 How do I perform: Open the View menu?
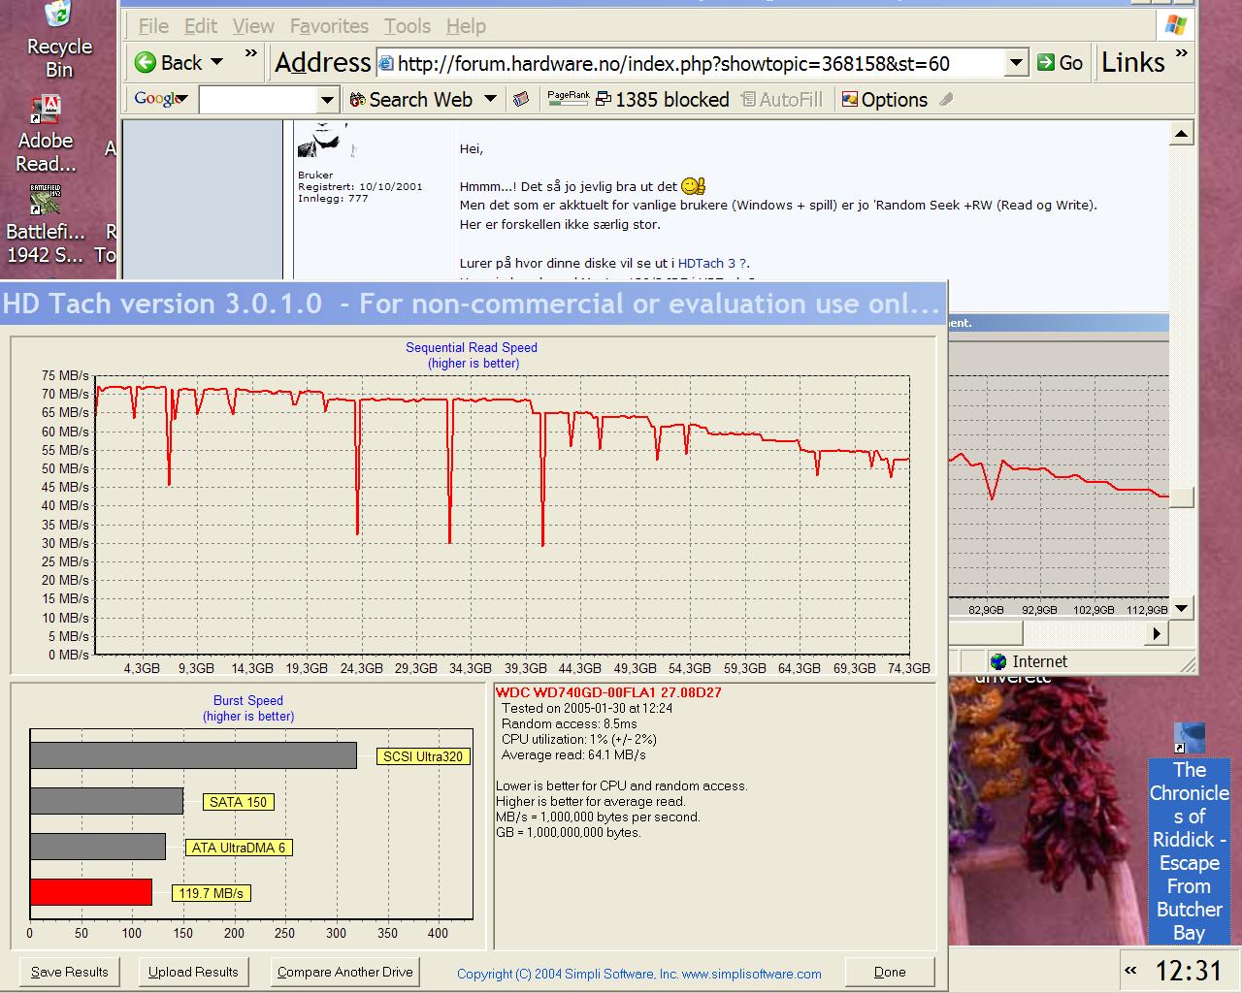pyautogui.click(x=253, y=26)
